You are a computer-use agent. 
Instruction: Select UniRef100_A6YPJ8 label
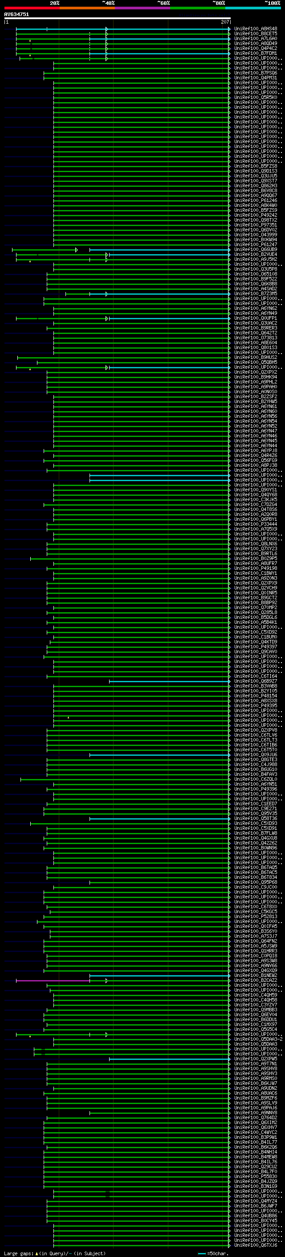tap(256, 450)
